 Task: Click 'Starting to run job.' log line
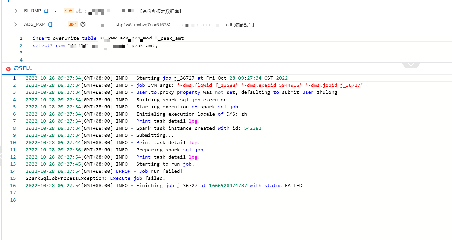point(110,164)
